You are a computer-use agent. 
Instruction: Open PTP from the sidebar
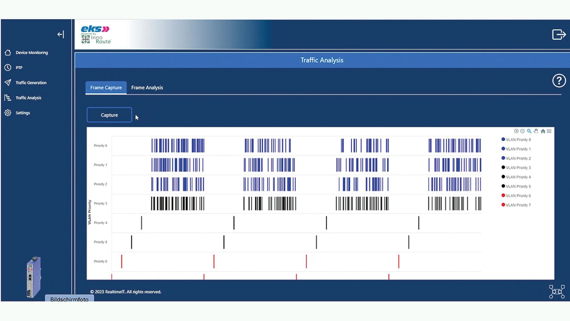(19, 68)
